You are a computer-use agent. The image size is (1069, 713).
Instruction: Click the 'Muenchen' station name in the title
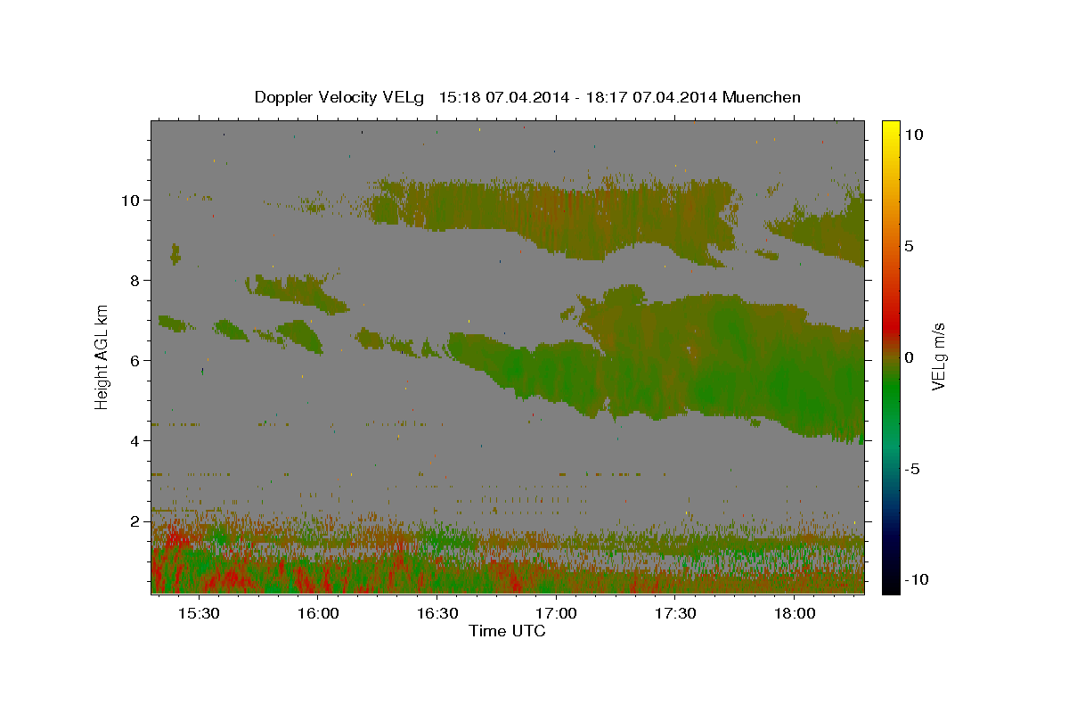pyautogui.click(x=762, y=97)
